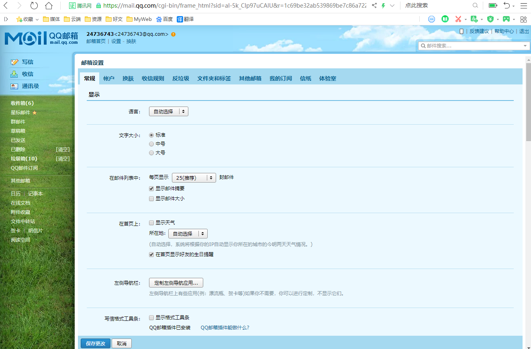Enable 显示邮件大小 checkbox
Image resolution: width=531 pixels, height=349 pixels.
click(151, 198)
